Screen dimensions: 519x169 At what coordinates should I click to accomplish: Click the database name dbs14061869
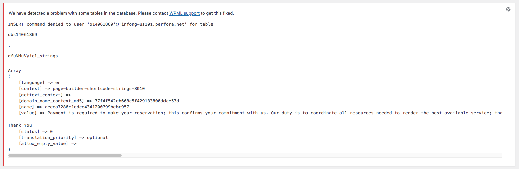pyautogui.click(x=22, y=35)
